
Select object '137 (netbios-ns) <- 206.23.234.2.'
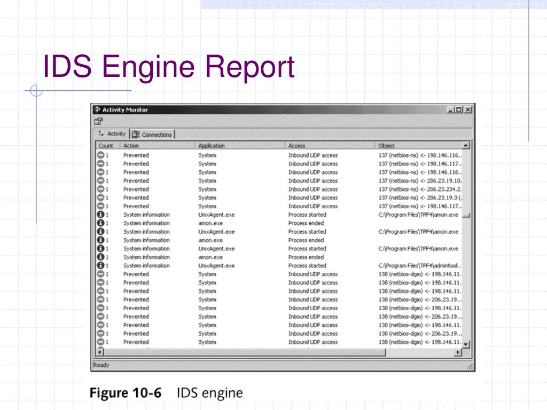[x=420, y=189]
